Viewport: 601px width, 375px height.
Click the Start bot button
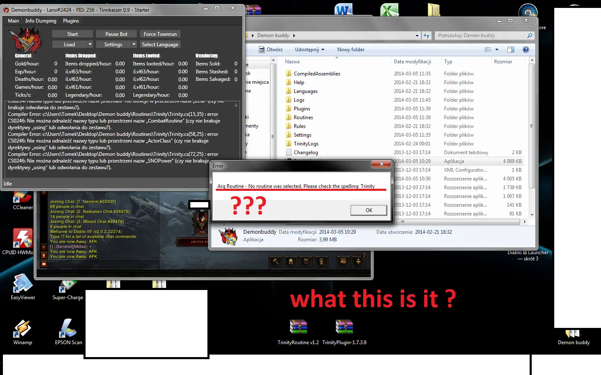coord(73,34)
